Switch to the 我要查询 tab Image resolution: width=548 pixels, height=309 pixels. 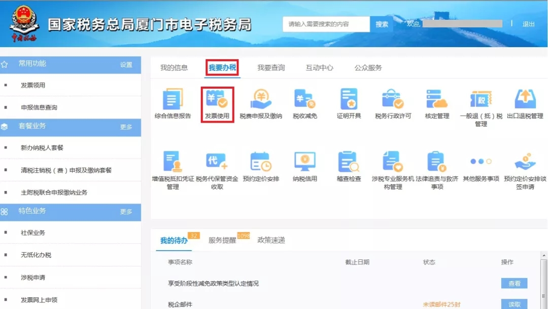[x=271, y=68]
